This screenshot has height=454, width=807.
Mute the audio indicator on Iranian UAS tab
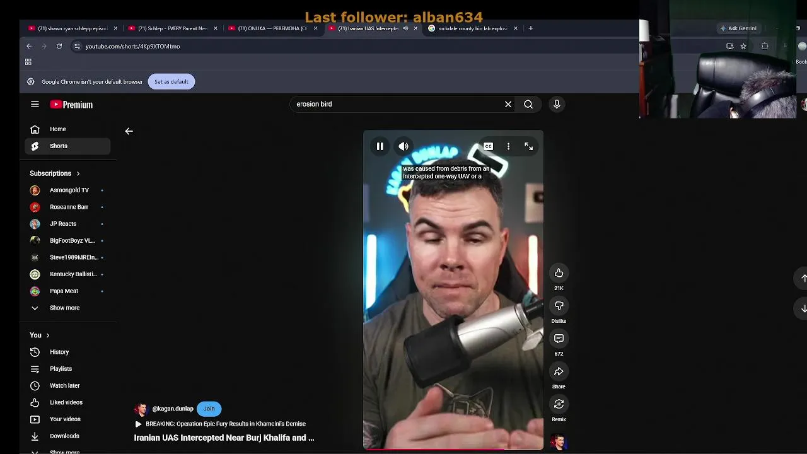(x=405, y=28)
